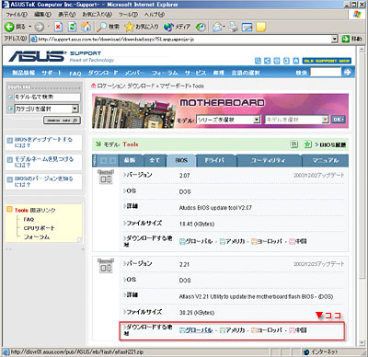Viewport: 368px width, 357px height.
Task: Download version 2.07 from ヨーロッパ
Action: tap(267, 241)
